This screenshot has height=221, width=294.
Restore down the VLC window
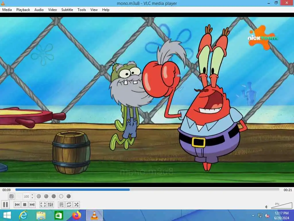click(276, 3)
